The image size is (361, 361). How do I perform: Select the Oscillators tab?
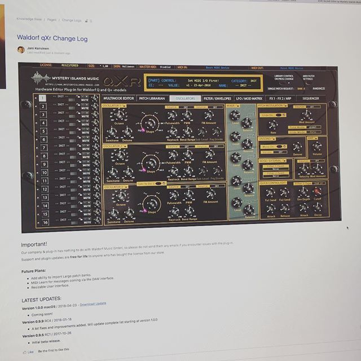click(186, 99)
